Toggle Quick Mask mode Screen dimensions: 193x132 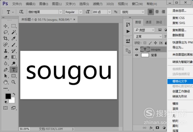5,108
